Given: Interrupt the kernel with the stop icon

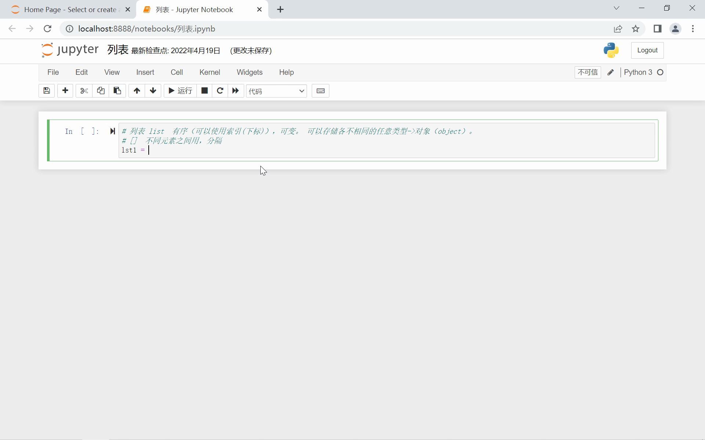Looking at the screenshot, I should tap(205, 91).
